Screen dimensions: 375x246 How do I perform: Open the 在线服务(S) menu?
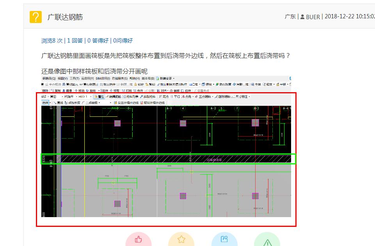(119, 78)
